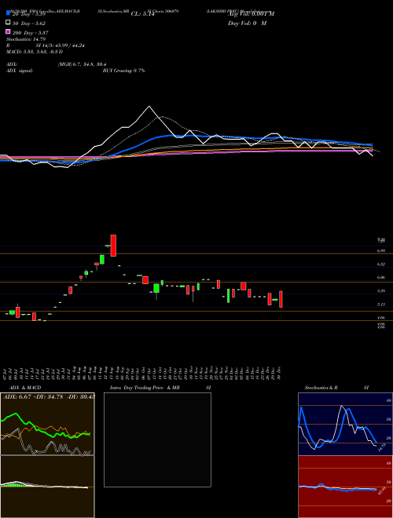
Task: Click the 6.99 price axis label
Action: pos(380,250)
